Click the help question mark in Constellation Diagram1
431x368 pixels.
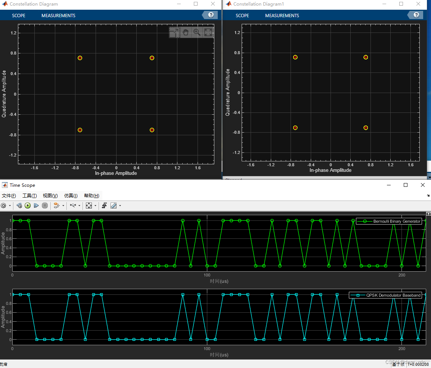tap(415, 15)
